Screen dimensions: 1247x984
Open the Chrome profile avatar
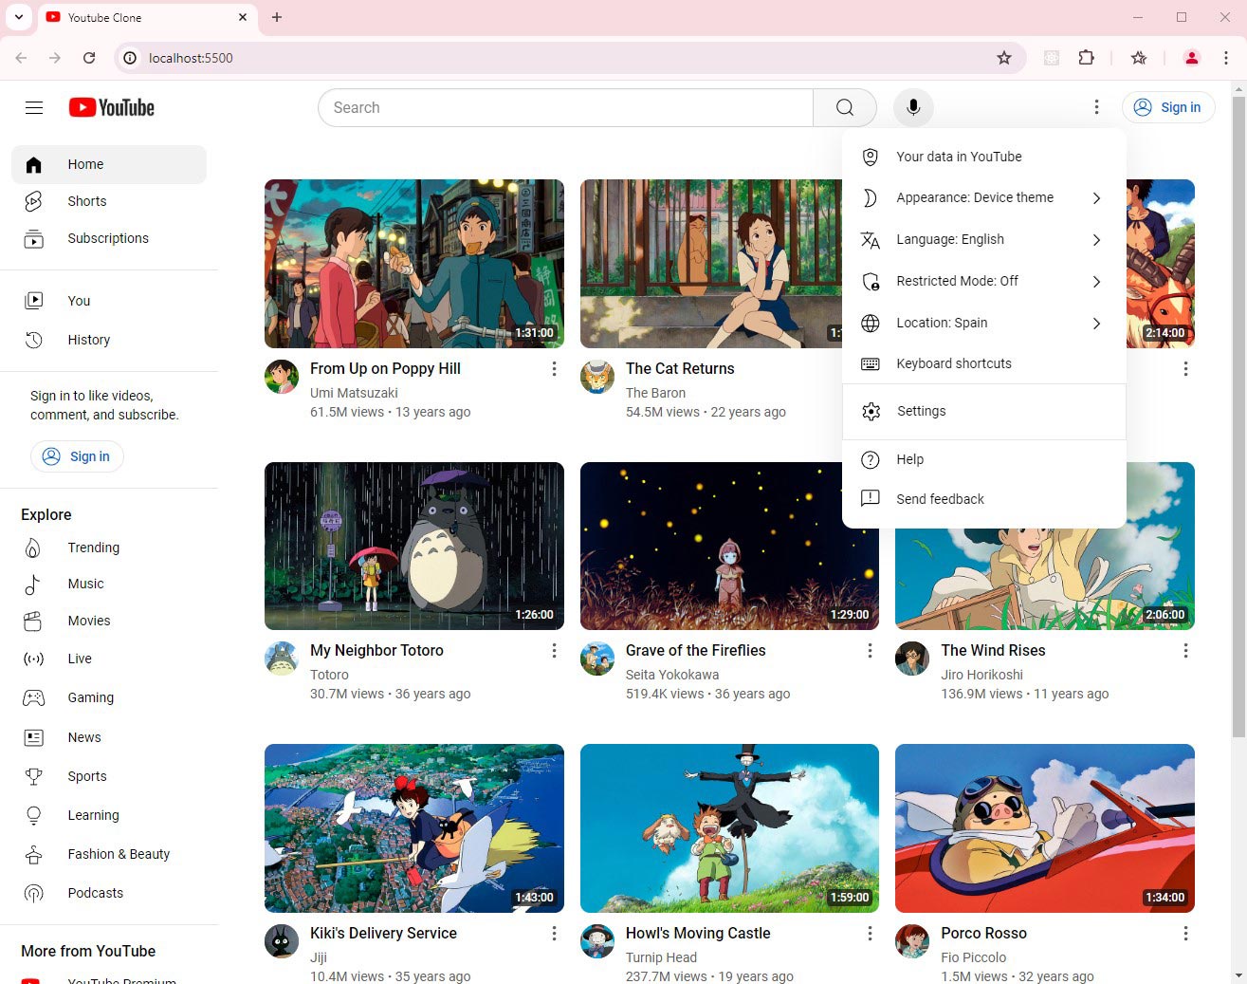tap(1192, 58)
